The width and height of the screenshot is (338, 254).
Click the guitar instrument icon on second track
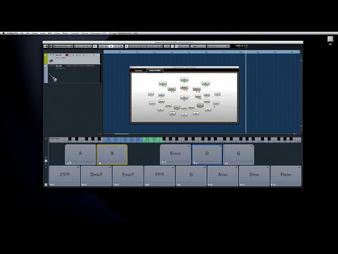click(54, 78)
